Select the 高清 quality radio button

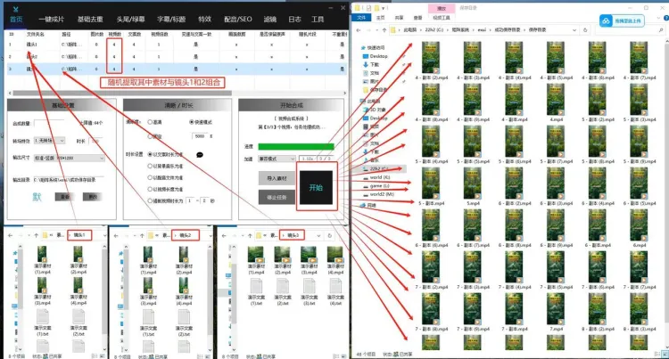(150, 122)
